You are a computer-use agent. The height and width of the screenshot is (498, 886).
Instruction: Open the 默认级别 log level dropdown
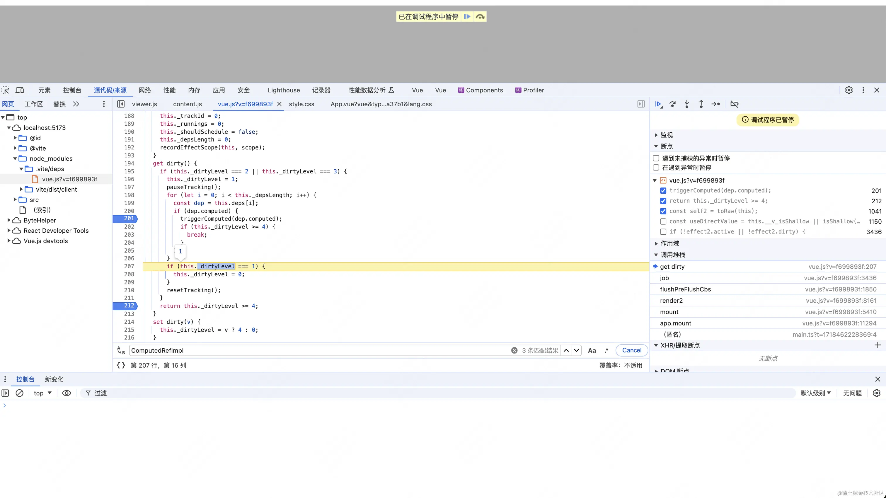815,393
